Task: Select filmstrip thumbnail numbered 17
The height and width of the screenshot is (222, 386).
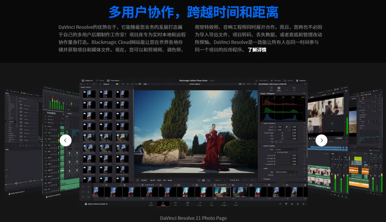Action: (114, 192)
